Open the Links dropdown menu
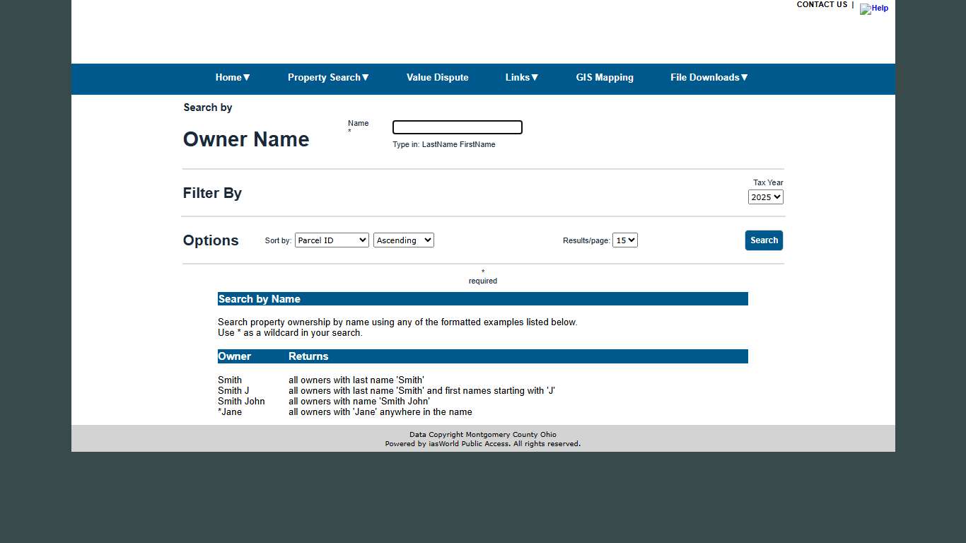This screenshot has height=543, width=966. point(521,78)
